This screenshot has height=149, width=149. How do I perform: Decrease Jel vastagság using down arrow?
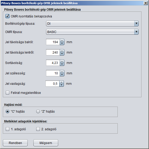[62, 85]
